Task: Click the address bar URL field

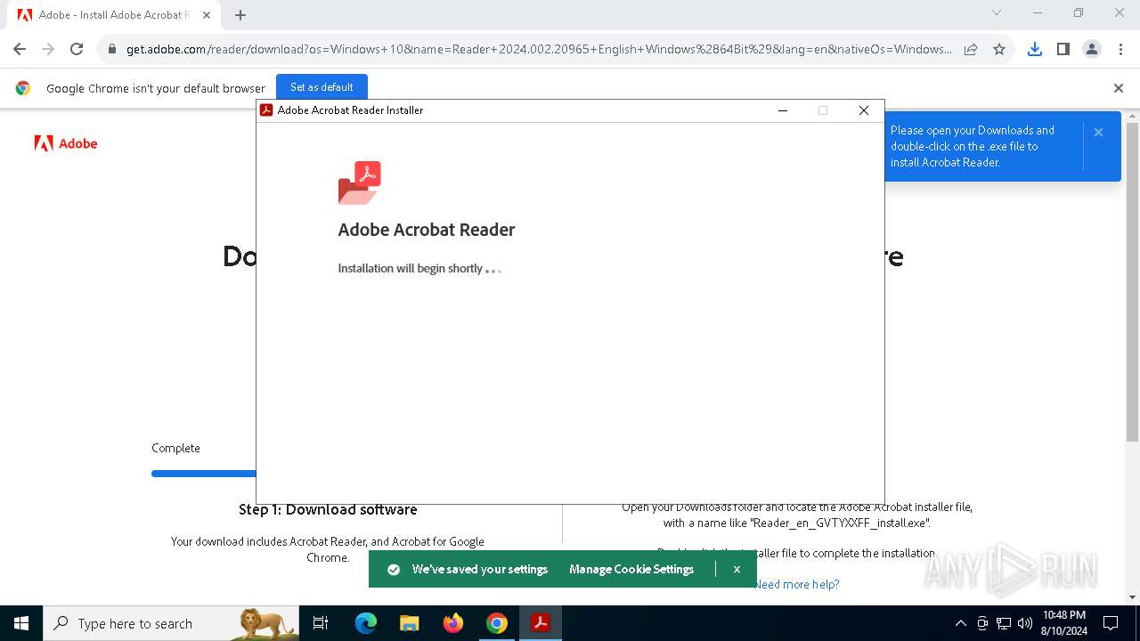Action: pyautogui.click(x=539, y=50)
